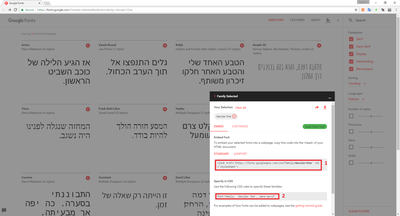Add Frank Ruhl Libre via plus icon

(x=165, y=109)
